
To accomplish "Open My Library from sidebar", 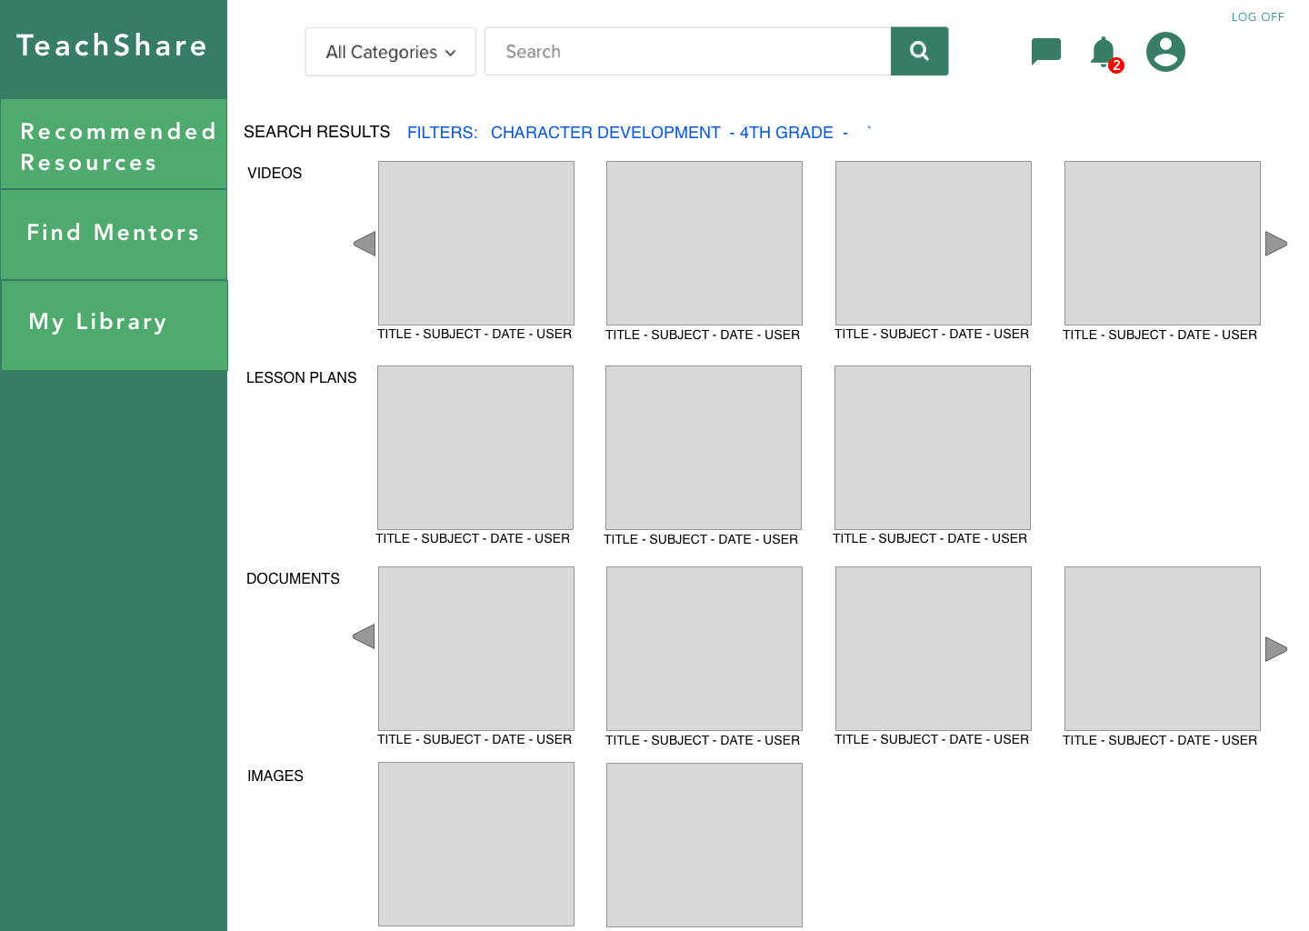I will coord(114,323).
